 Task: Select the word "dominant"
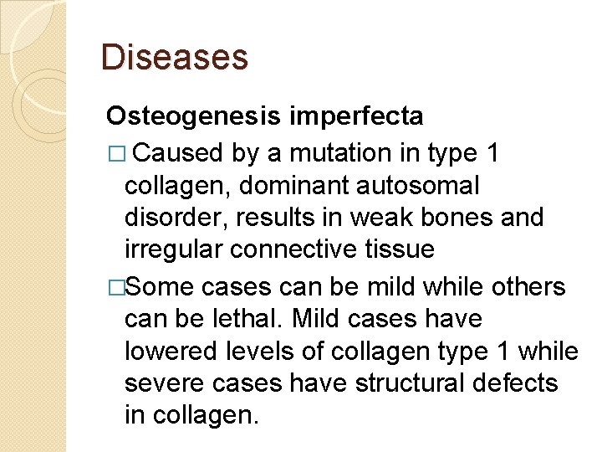[x=293, y=185]
